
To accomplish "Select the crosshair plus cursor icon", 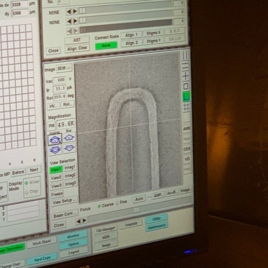I will coord(186,76).
